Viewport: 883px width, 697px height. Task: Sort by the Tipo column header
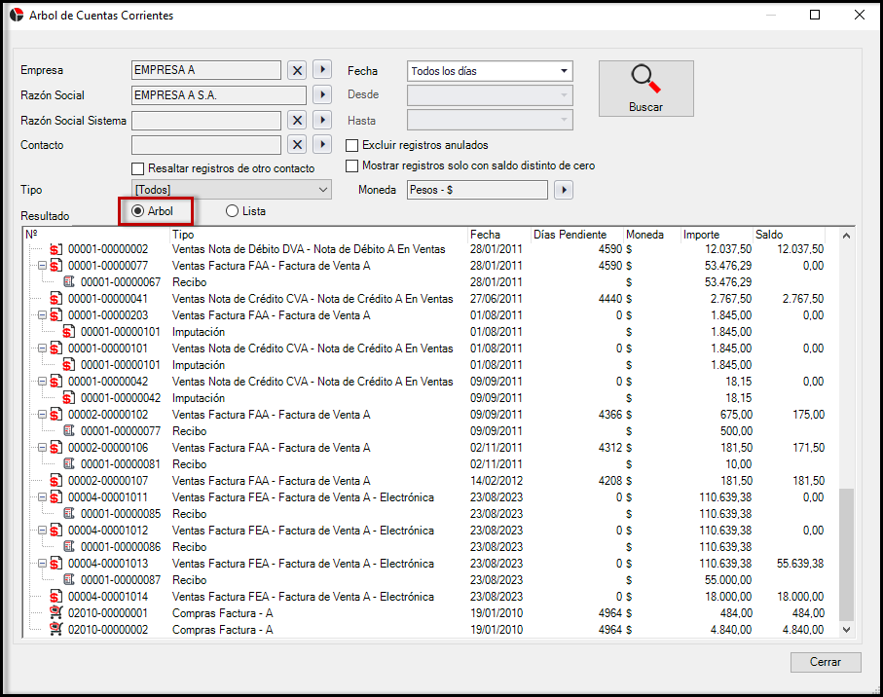coord(318,235)
